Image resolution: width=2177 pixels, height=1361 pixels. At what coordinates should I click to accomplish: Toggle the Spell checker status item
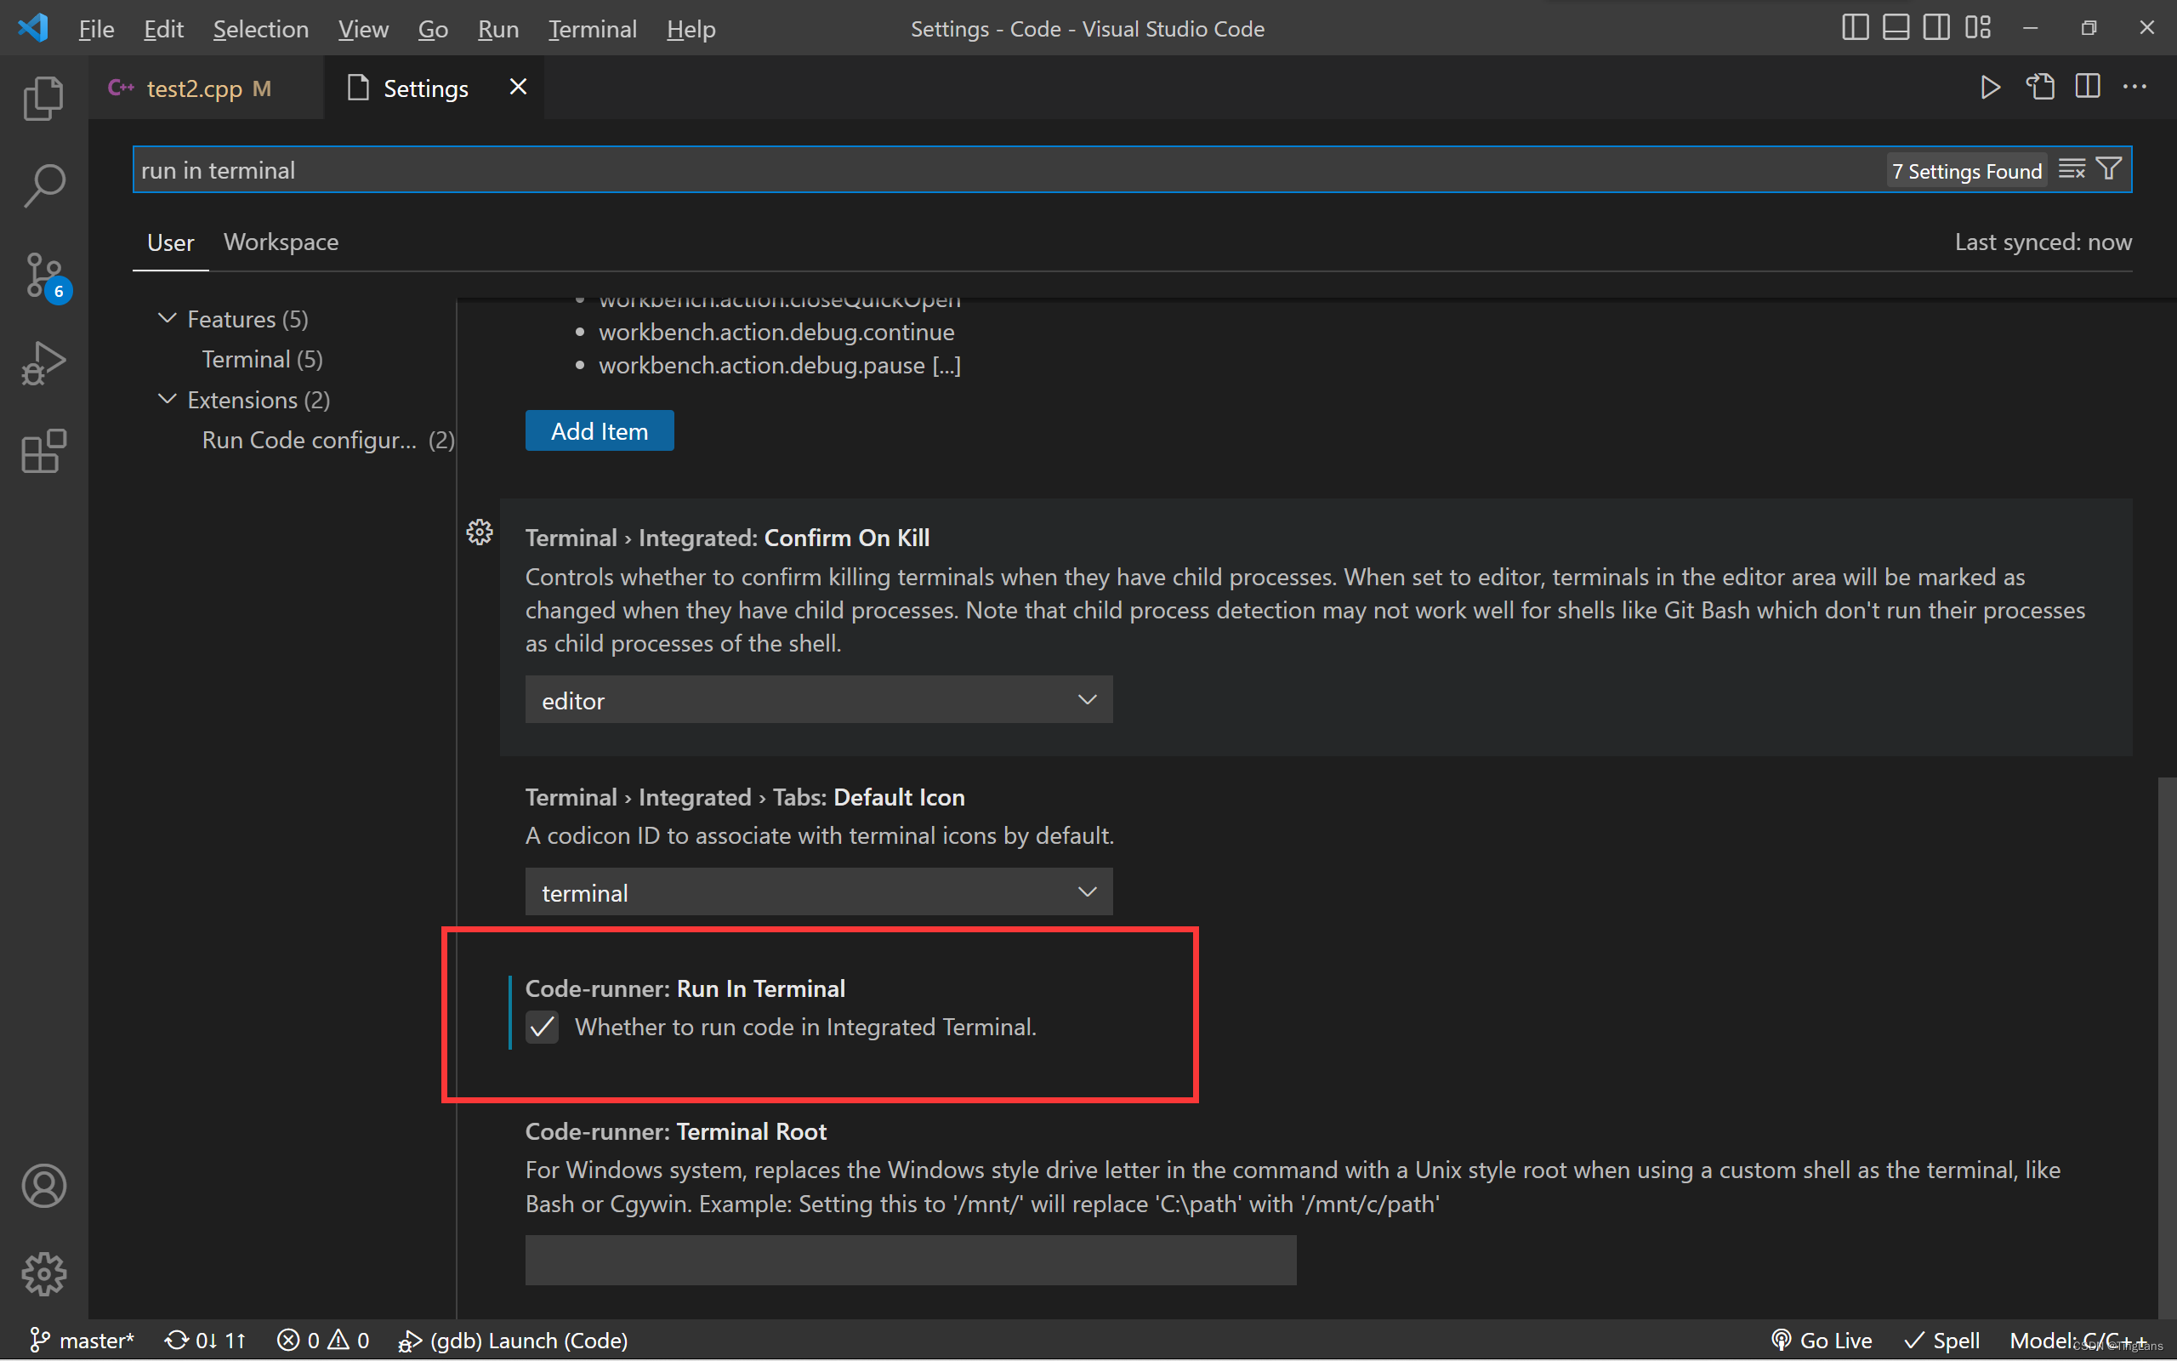click(1941, 1341)
